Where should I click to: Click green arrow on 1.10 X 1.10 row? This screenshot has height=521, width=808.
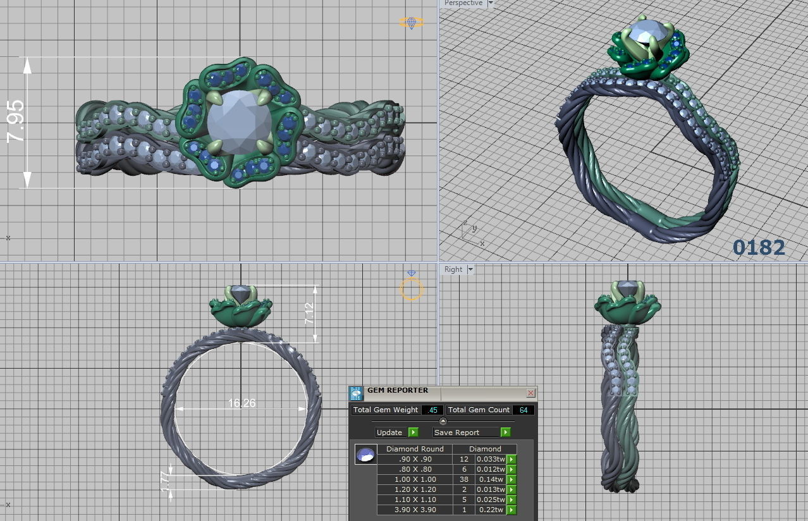tap(511, 500)
